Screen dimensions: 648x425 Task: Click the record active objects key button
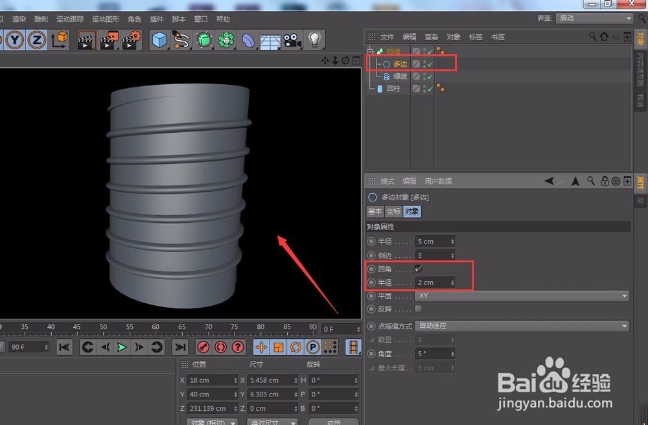coord(203,347)
